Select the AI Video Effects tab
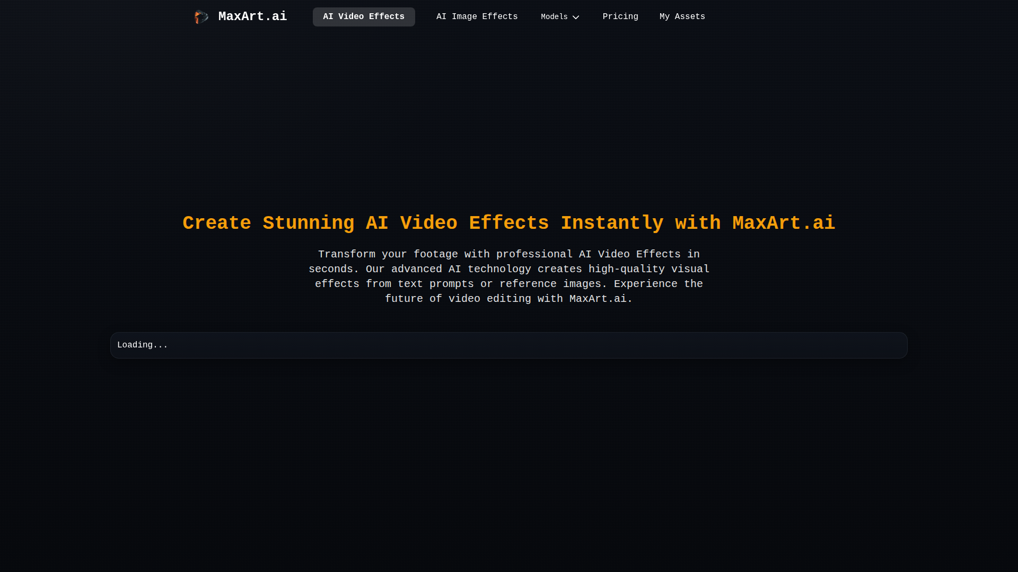This screenshot has width=1018, height=572. click(x=364, y=17)
